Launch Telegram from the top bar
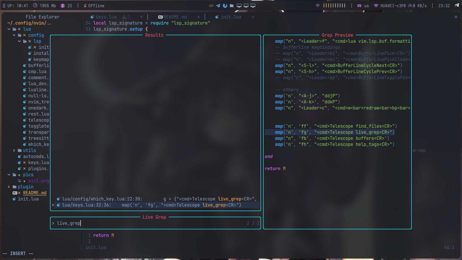Screen dimensions: 462x260 pyautogui.click(x=218, y=6)
